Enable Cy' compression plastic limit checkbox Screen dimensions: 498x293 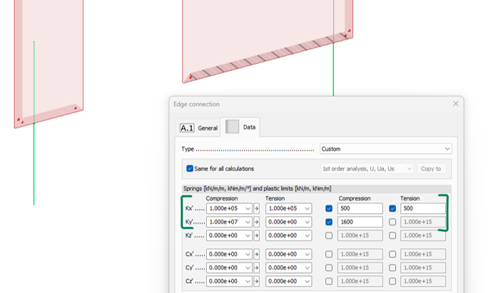pyautogui.click(x=329, y=267)
